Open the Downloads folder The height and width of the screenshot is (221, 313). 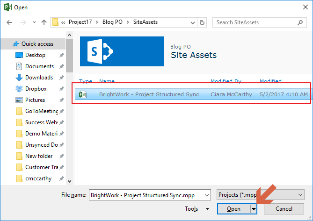[x=39, y=78]
